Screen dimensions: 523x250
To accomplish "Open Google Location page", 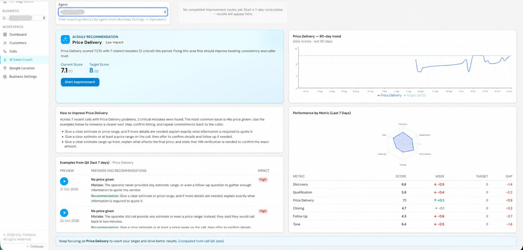I will [22, 68].
